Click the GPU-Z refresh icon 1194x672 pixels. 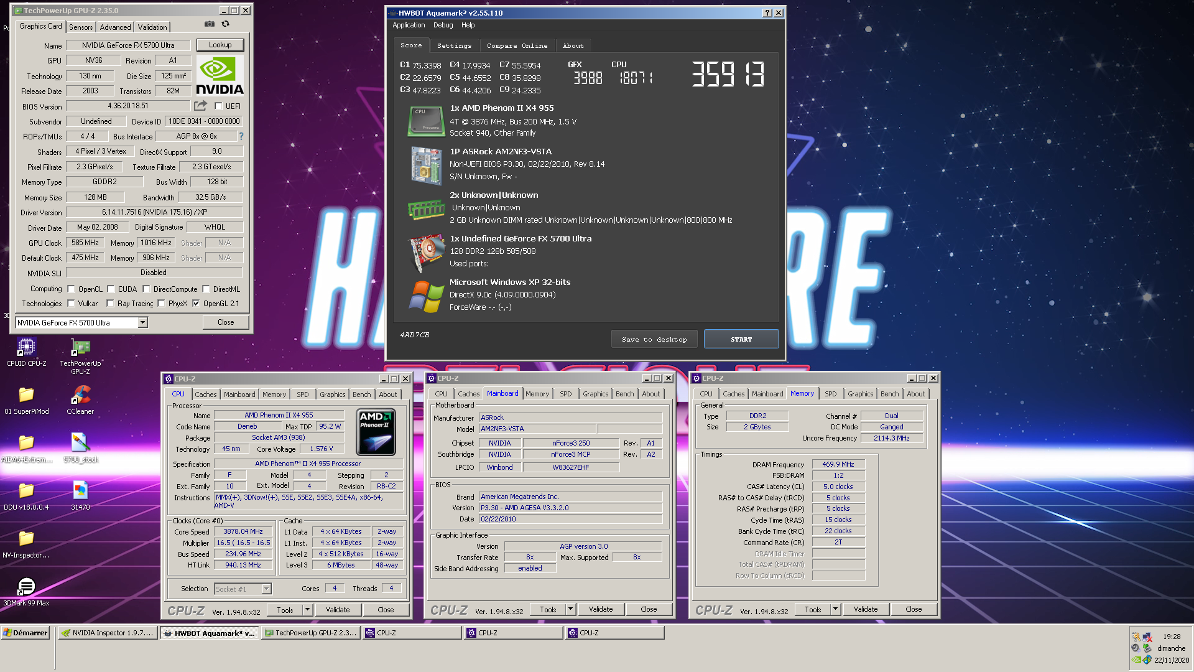(x=226, y=24)
